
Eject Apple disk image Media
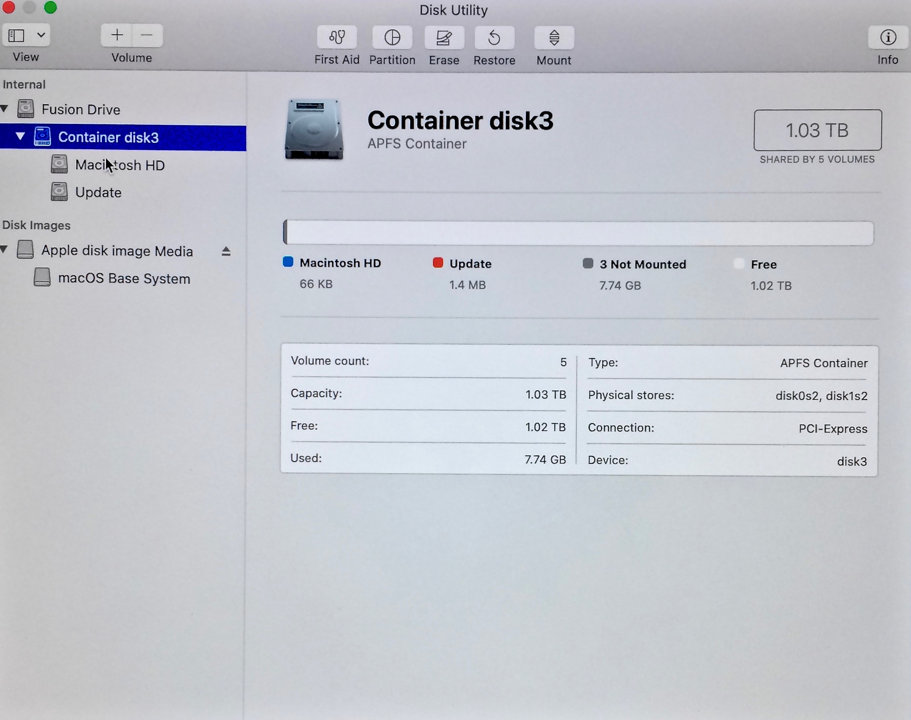[226, 252]
